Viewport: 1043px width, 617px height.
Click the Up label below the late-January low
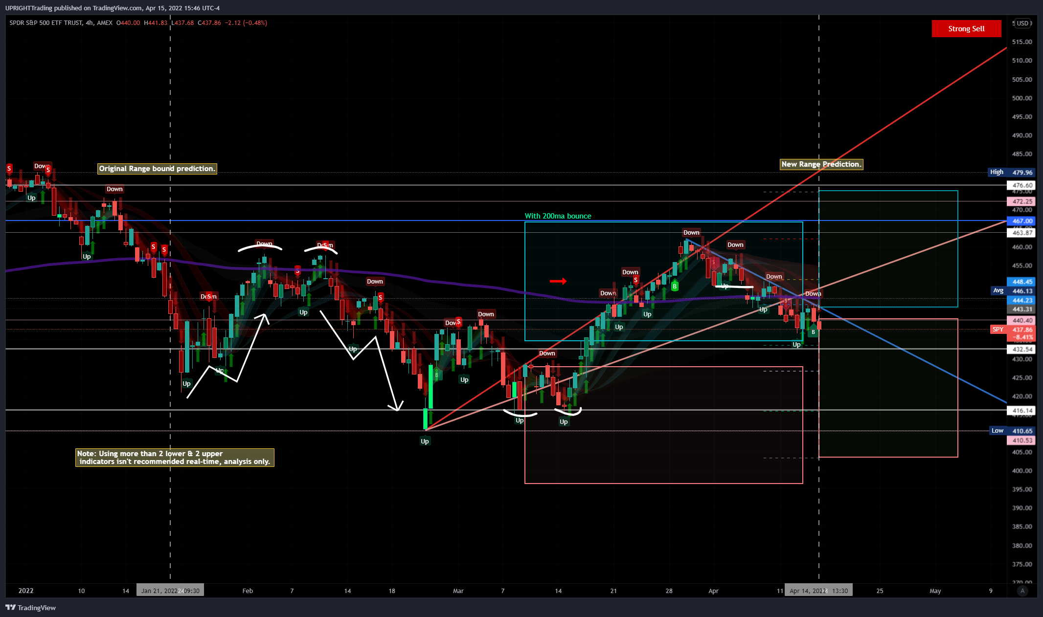[x=186, y=383]
